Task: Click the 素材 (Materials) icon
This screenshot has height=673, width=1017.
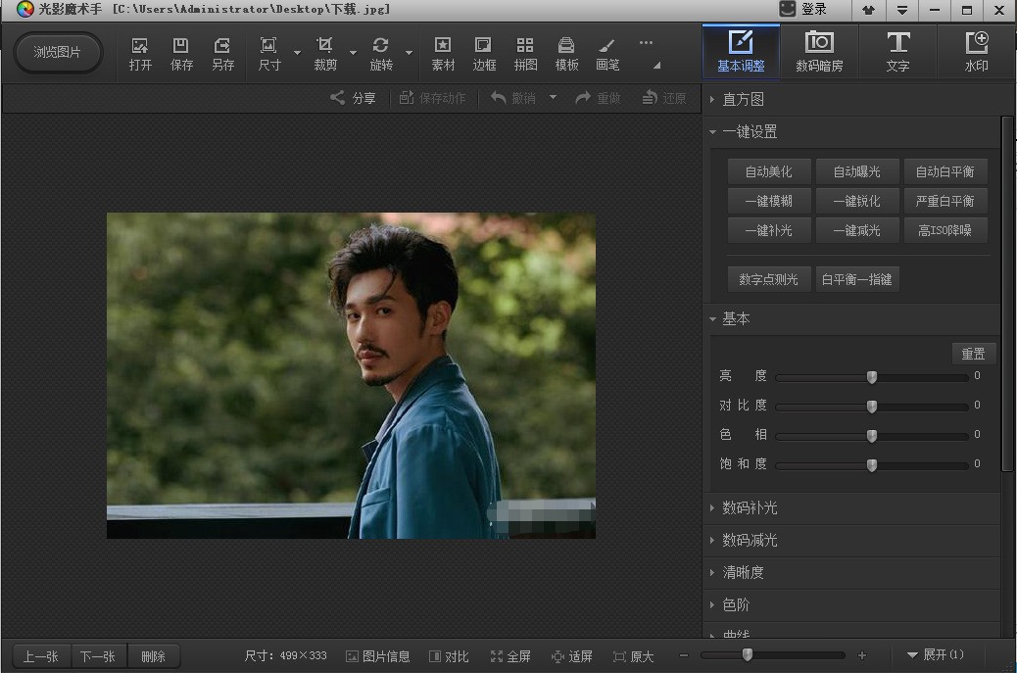Action: click(443, 53)
